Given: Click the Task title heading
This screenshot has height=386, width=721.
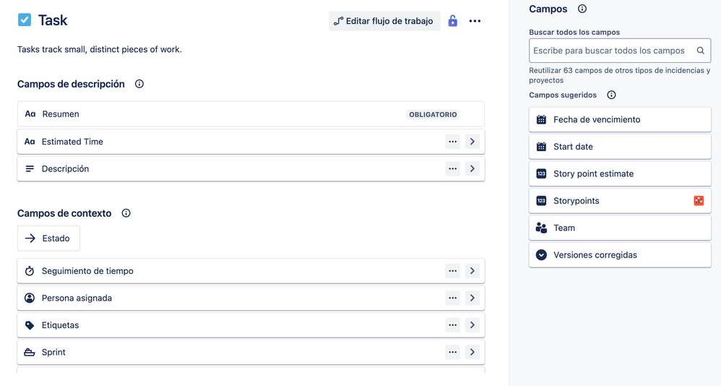Looking at the screenshot, I should [53, 20].
